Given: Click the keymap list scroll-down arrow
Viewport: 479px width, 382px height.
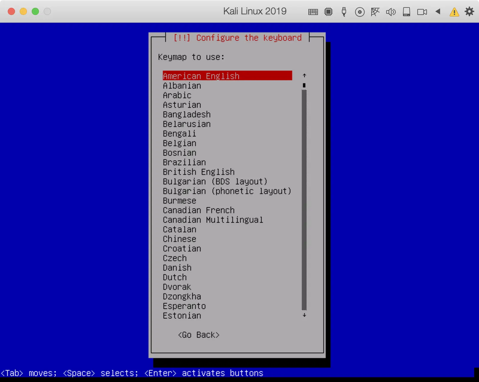Looking at the screenshot, I should pyautogui.click(x=304, y=315).
